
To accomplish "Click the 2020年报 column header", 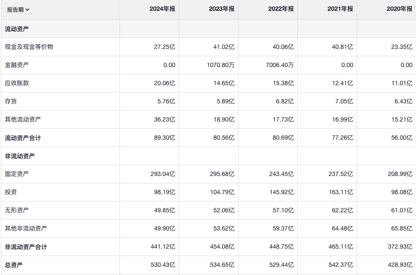I will point(400,9).
